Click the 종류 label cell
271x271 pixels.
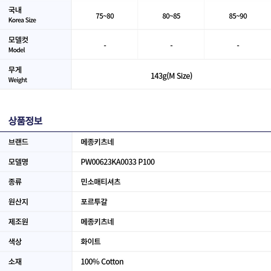36,182
